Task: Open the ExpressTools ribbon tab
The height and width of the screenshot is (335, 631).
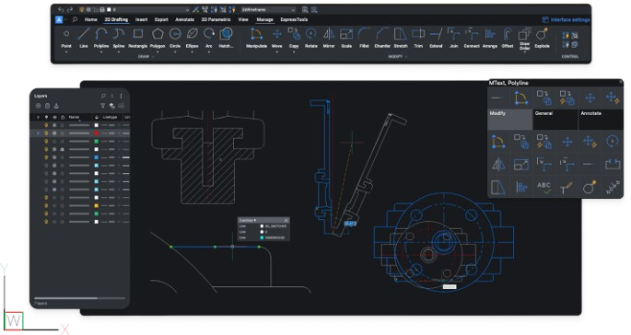Action: pos(294,19)
